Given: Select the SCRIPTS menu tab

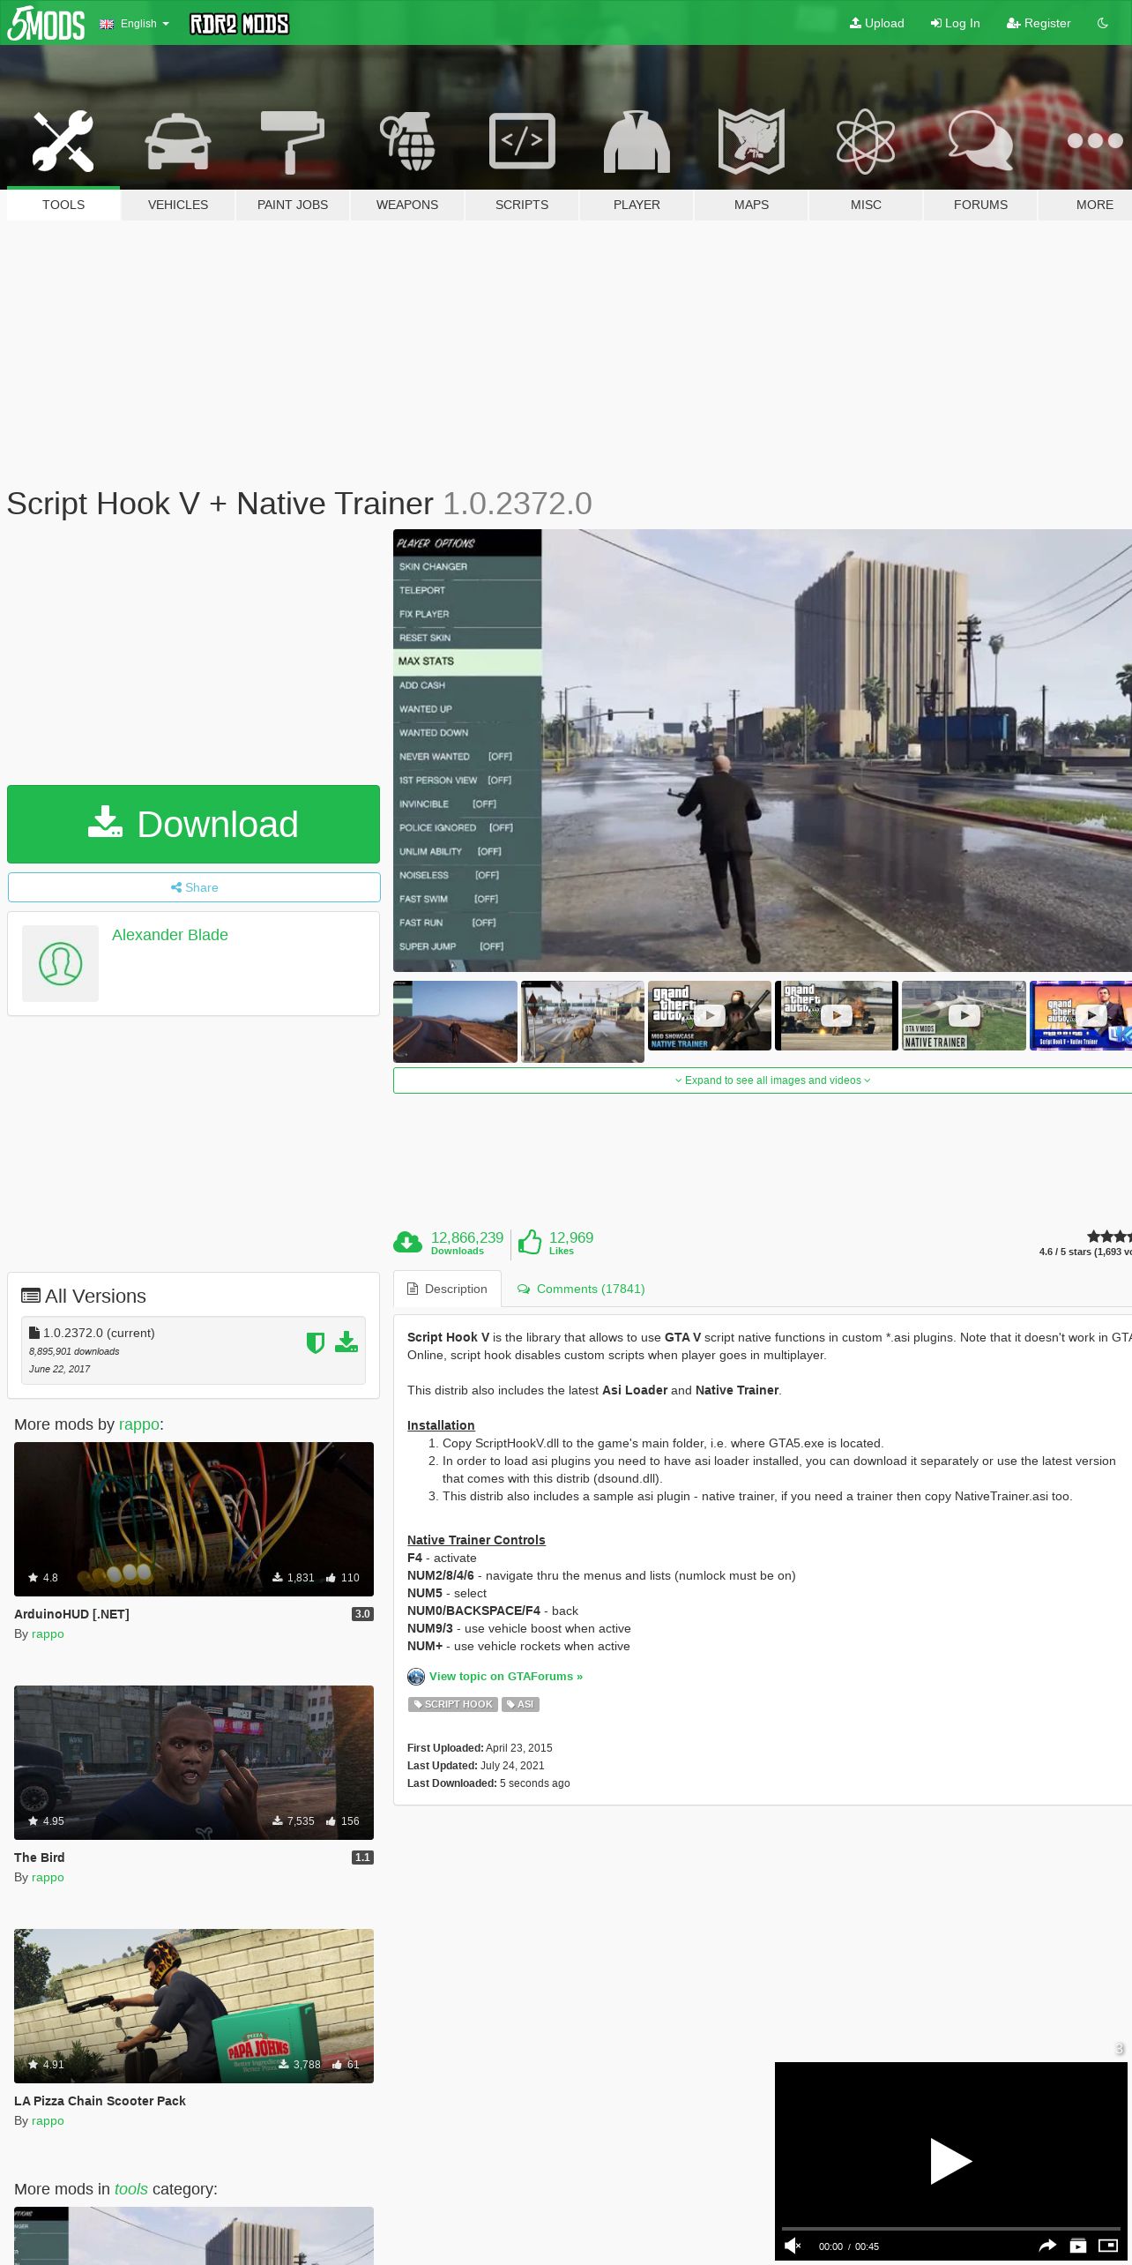Looking at the screenshot, I should tap(522, 205).
